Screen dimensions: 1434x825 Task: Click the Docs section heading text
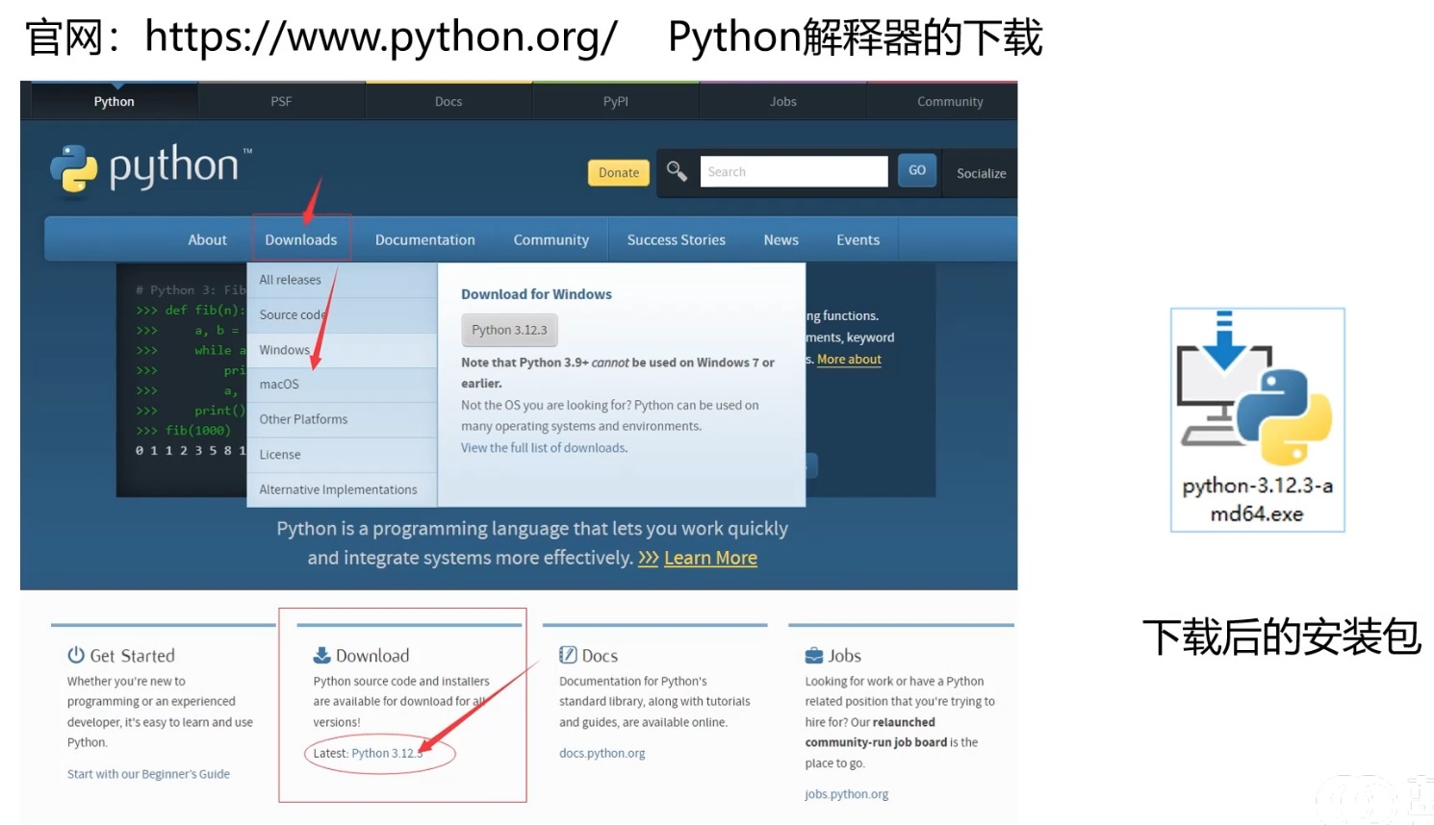(x=600, y=656)
